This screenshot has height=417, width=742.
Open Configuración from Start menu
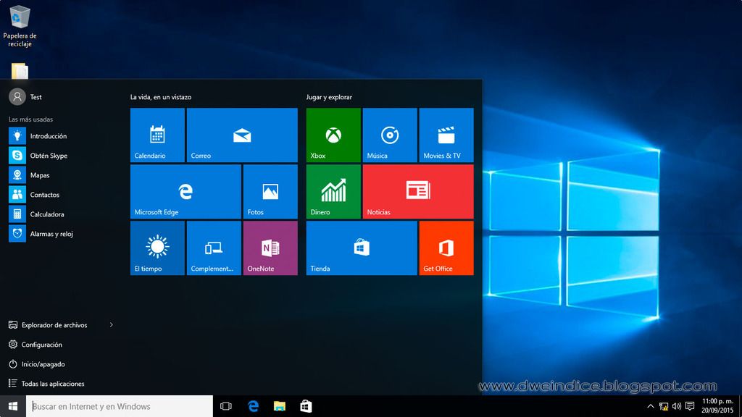tap(41, 345)
